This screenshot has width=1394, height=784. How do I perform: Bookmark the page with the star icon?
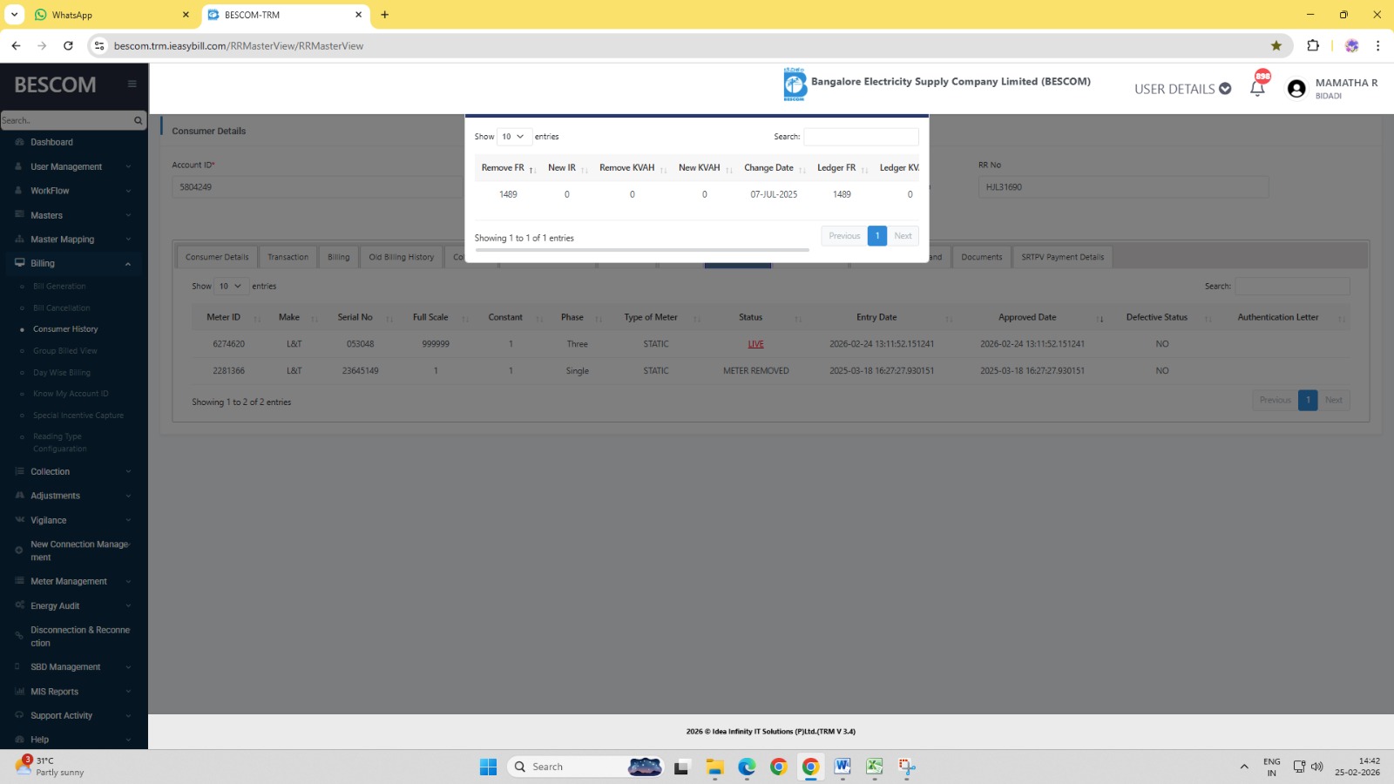[x=1276, y=46]
